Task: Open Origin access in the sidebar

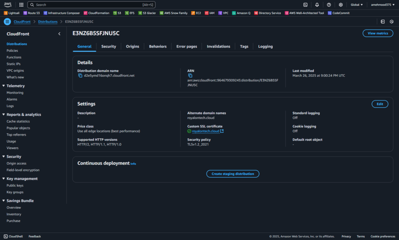Action: pyautogui.click(x=16, y=163)
